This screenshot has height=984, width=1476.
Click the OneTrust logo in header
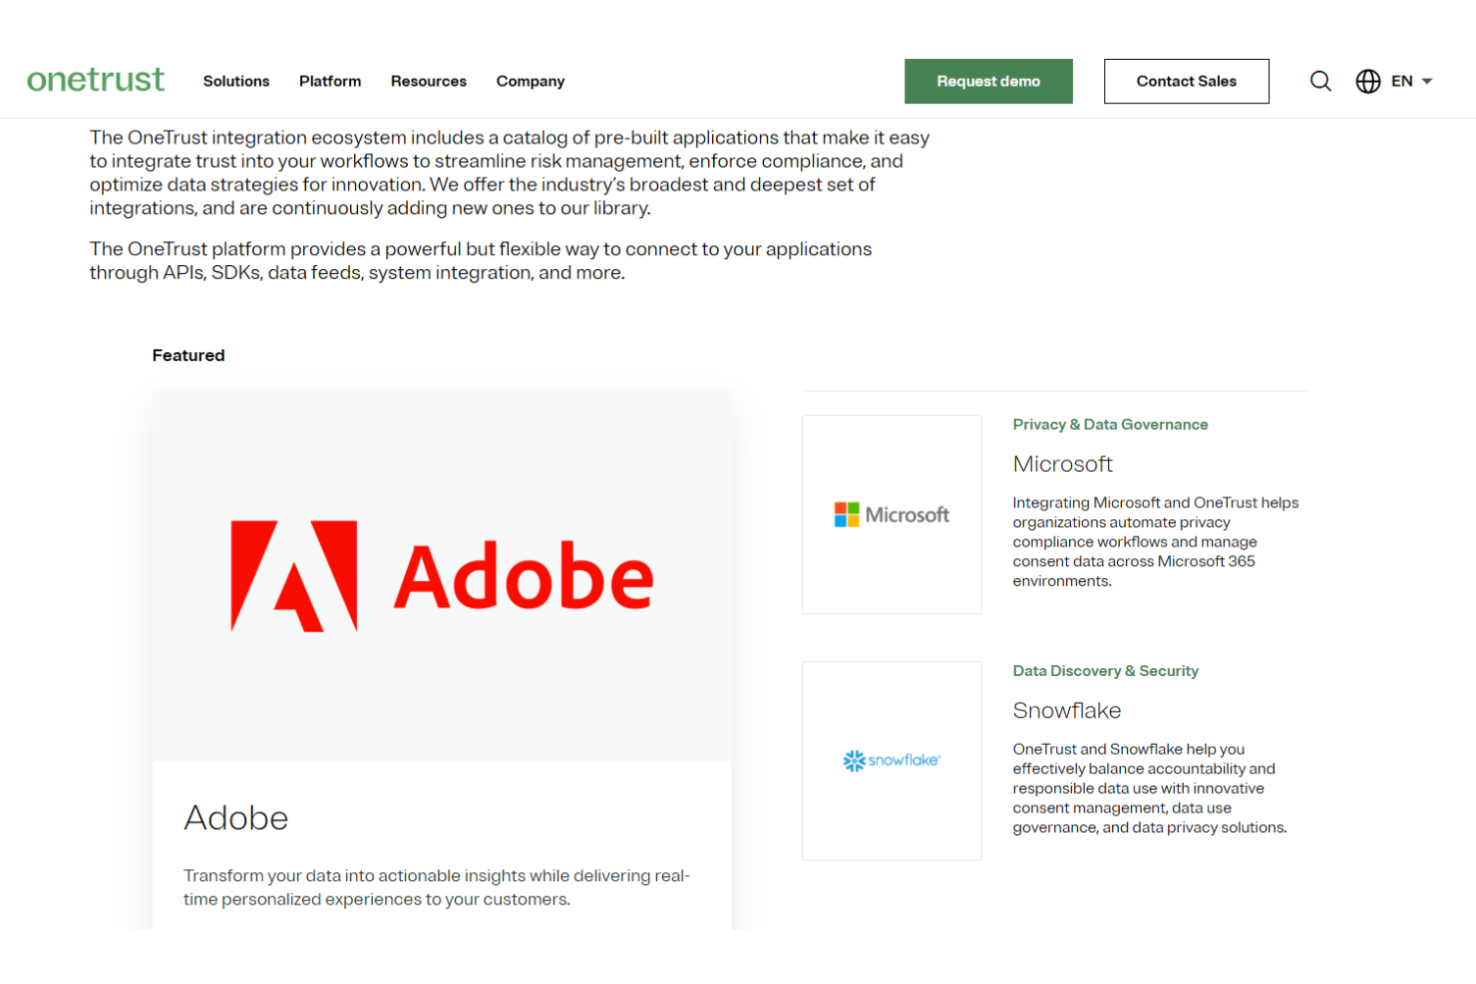pos(96,80)
